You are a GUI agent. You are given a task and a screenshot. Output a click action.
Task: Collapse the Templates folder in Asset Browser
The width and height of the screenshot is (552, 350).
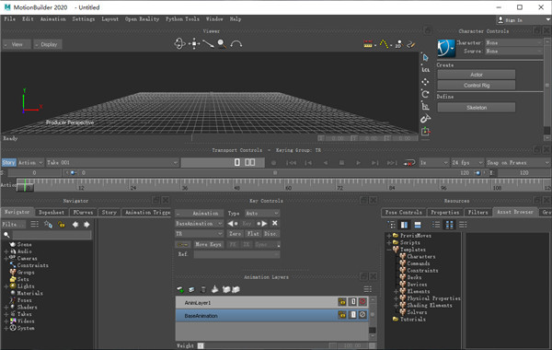click(389, 250)
